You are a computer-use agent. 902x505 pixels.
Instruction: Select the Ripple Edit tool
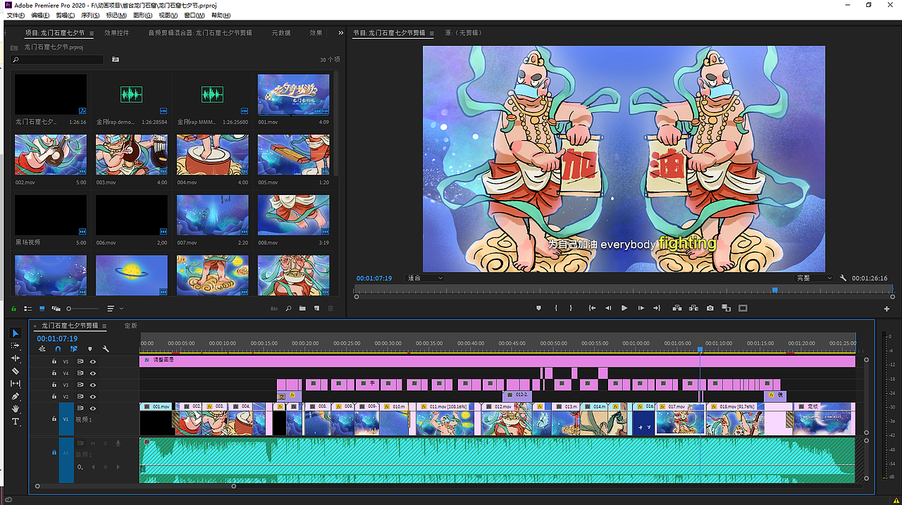[x=16, y=359]
